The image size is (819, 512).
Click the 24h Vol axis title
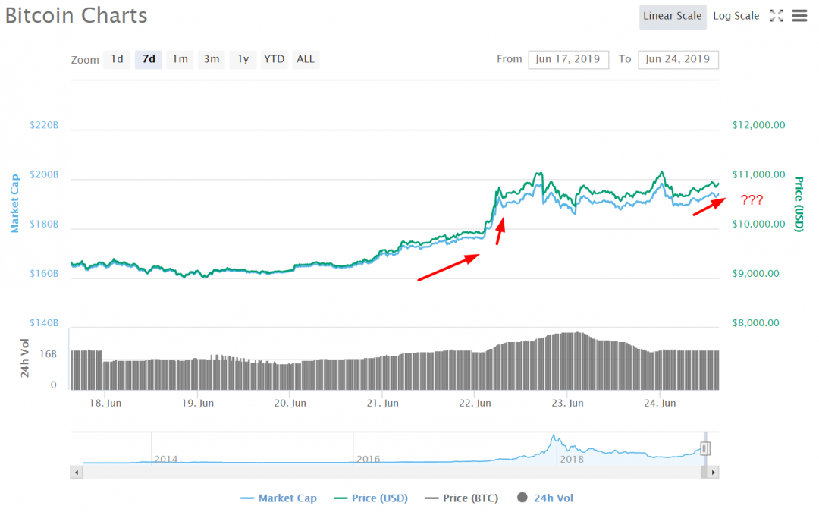click(24, 358)
